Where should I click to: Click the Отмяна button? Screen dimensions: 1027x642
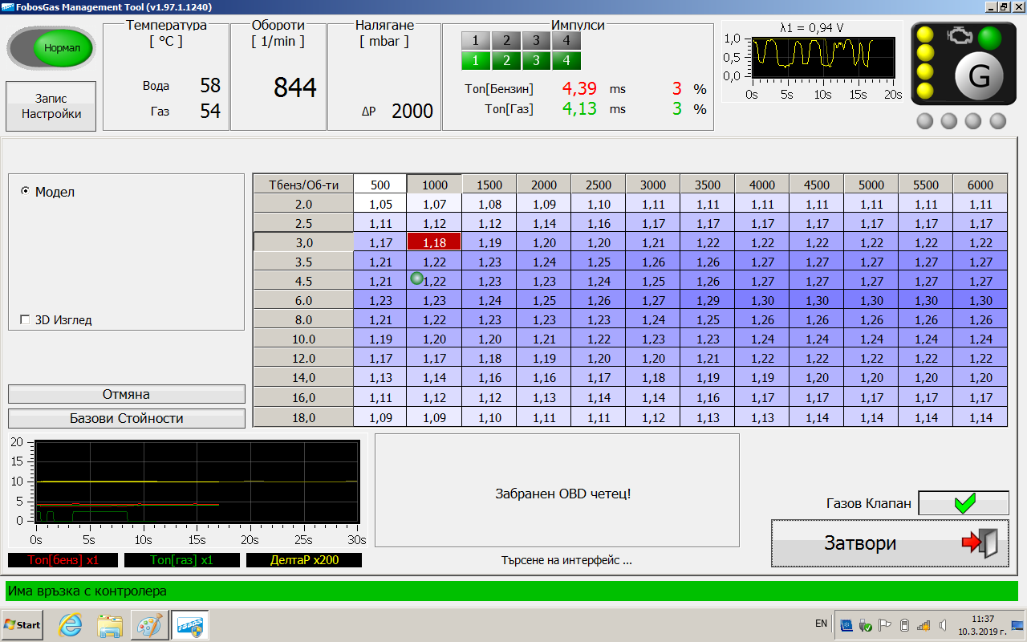[x=126, y=394]
